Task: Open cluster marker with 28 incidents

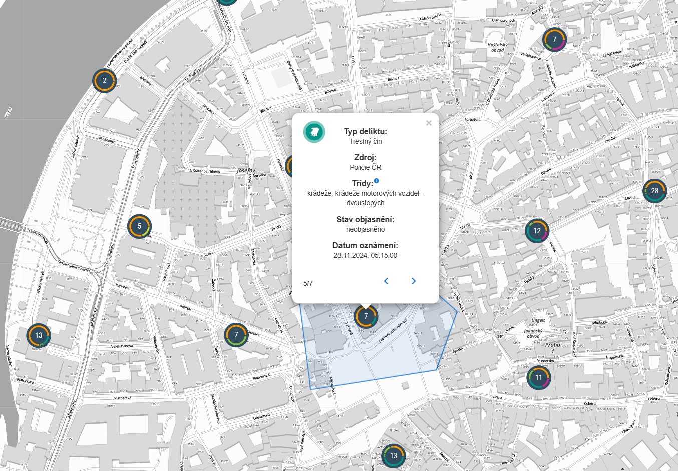Action: click(x=654, y=191)
